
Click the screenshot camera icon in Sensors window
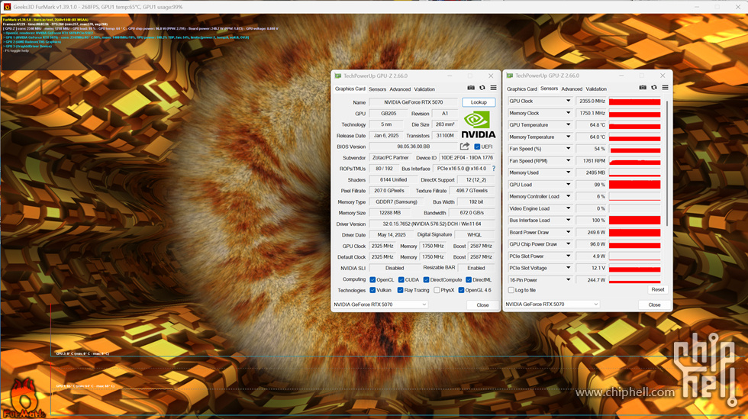(x=643, y=87)
